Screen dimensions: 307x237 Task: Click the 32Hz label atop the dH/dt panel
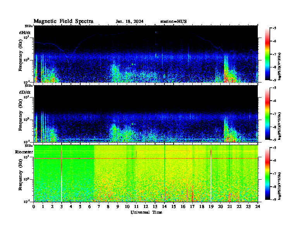click(29, 26)
